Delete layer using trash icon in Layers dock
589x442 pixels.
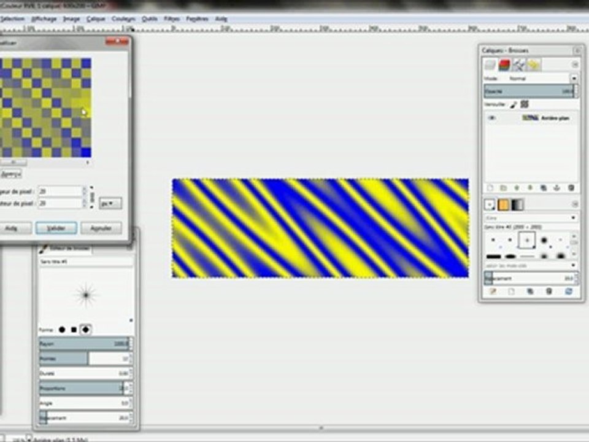coord(571,188)
